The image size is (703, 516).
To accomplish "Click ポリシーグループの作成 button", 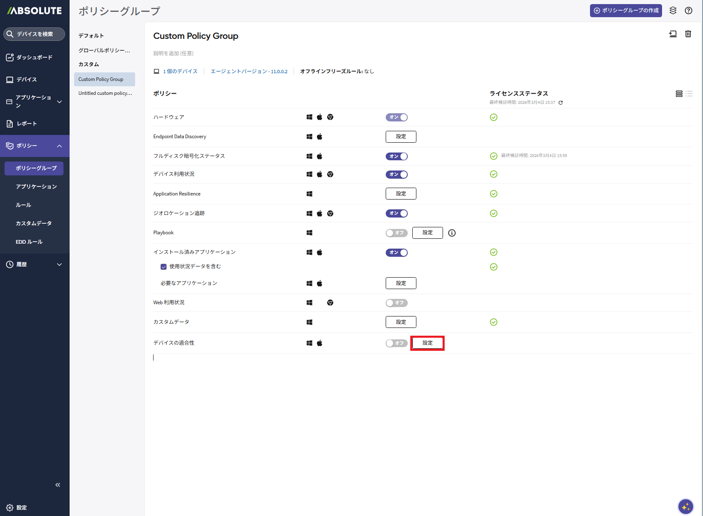I will (x=626, y=11).
